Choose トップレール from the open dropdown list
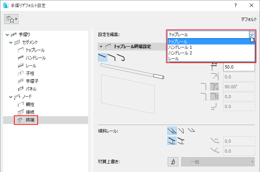260x172 pixels. coord(211,42)
